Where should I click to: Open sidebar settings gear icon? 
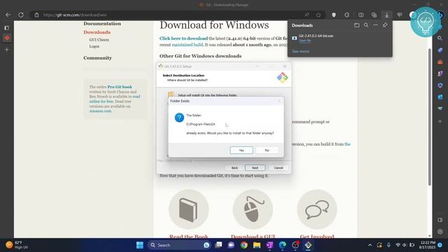click(440, 232)
